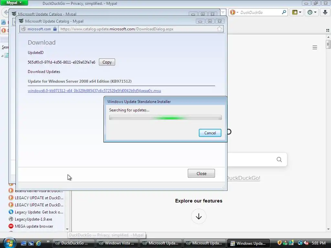Switch to Windows Vista taskbar button
331x248 pixels.
117,243
